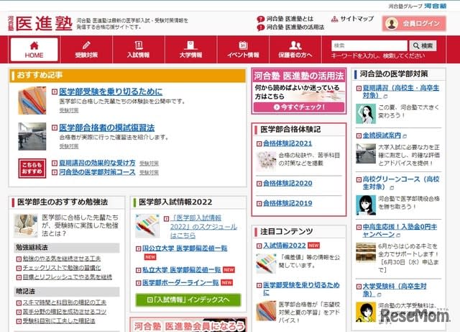This screenshot has width=460, height=332.
Task: Click the 会員ログイン login button
Action: (x=414, y=24)
